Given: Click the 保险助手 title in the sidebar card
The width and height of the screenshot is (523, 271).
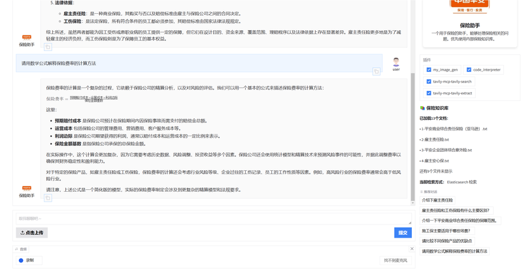Looking at the screenshot, I should coord(469,25).
